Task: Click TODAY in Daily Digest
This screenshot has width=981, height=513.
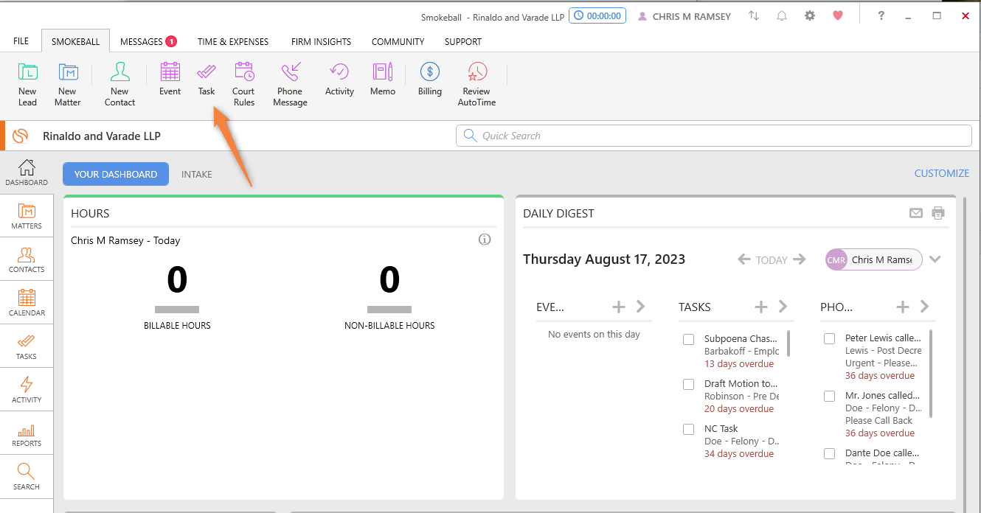Action: (772, 260)
